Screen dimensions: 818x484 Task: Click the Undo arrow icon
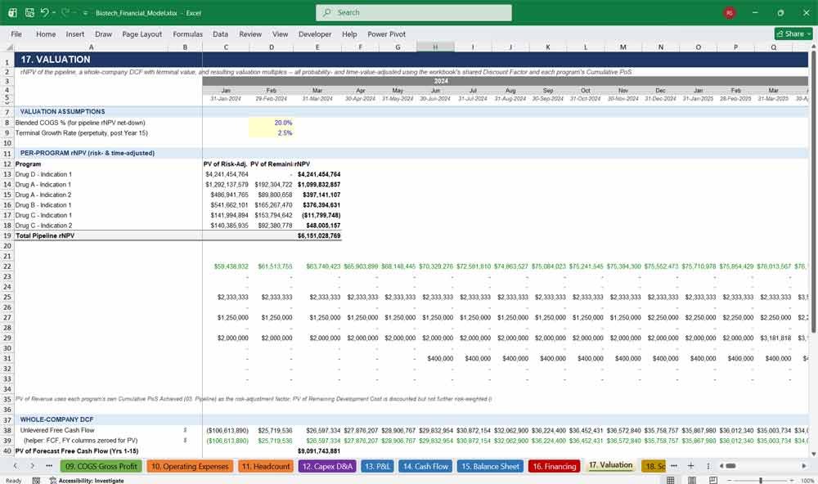tap(44, 12)
